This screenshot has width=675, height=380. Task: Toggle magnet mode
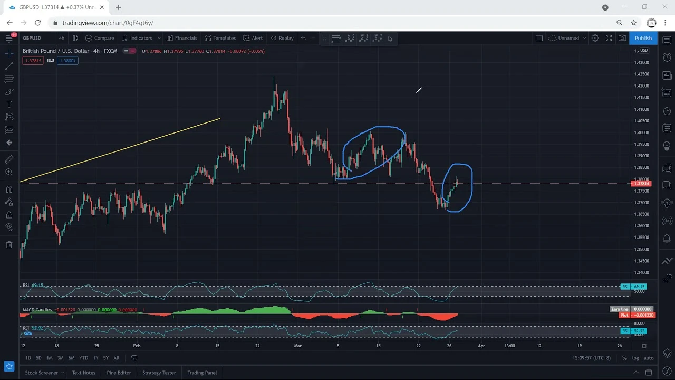[9, 189]
